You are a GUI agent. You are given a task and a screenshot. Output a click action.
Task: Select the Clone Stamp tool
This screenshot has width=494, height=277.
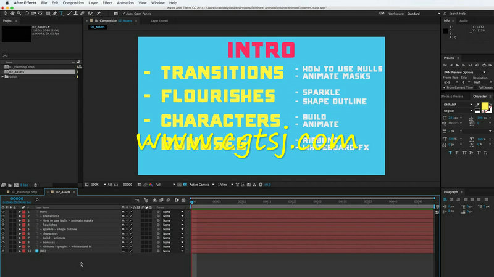tap(75, 14)
